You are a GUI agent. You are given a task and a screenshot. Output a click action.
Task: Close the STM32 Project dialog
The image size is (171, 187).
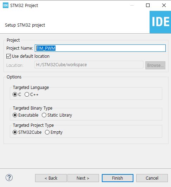coord(164,5)
